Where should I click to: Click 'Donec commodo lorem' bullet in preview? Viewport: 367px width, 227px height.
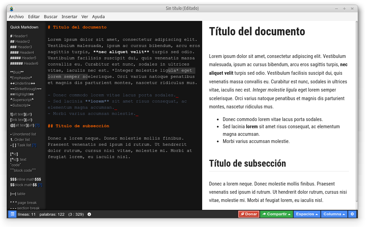tap(273, 119)
